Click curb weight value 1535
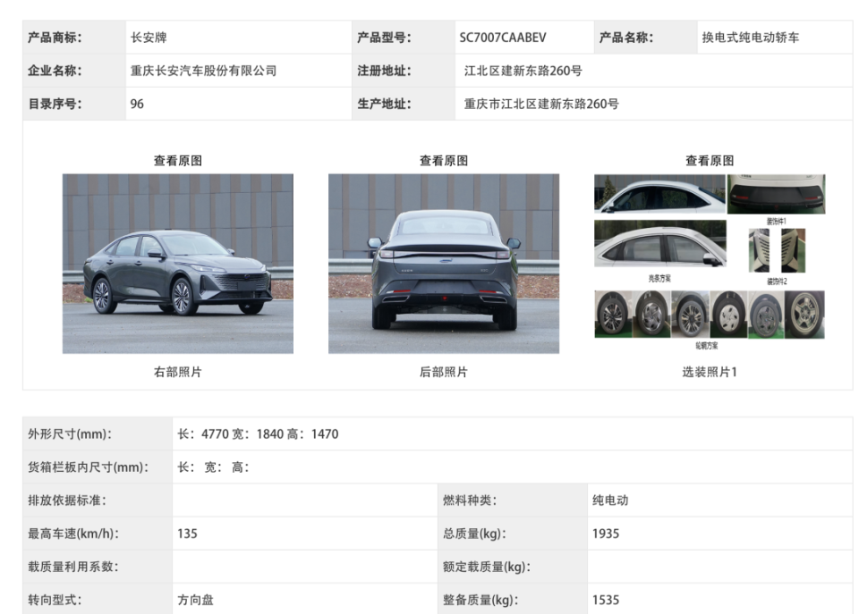 tap(606, 600)
